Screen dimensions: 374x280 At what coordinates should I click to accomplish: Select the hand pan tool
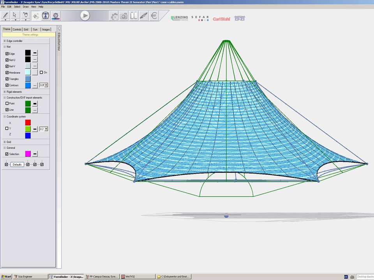pos(26,15)
